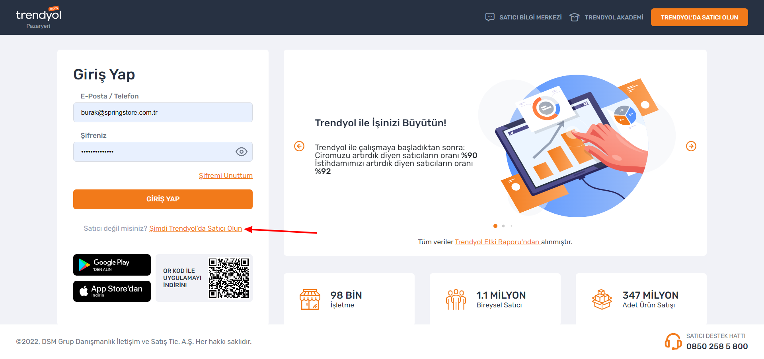Click the Trendyol ile İşinizi Büyütün! heading

coord(380,123)
